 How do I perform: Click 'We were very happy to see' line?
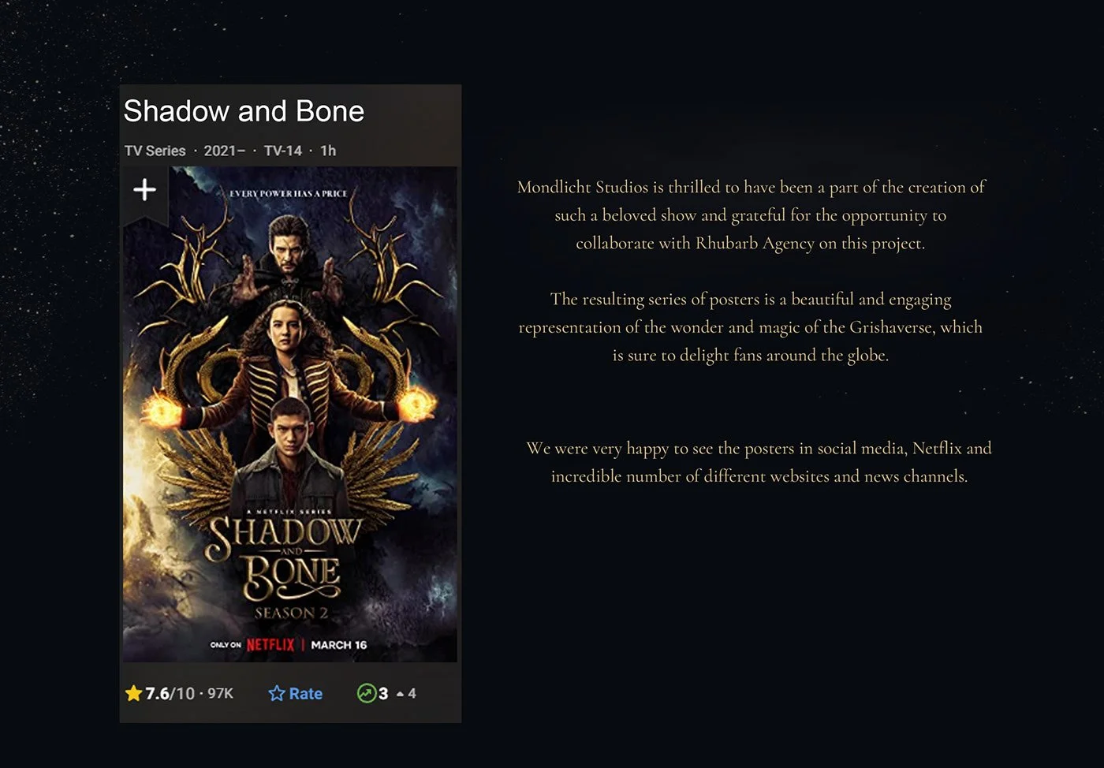click(x=759, y=448)
